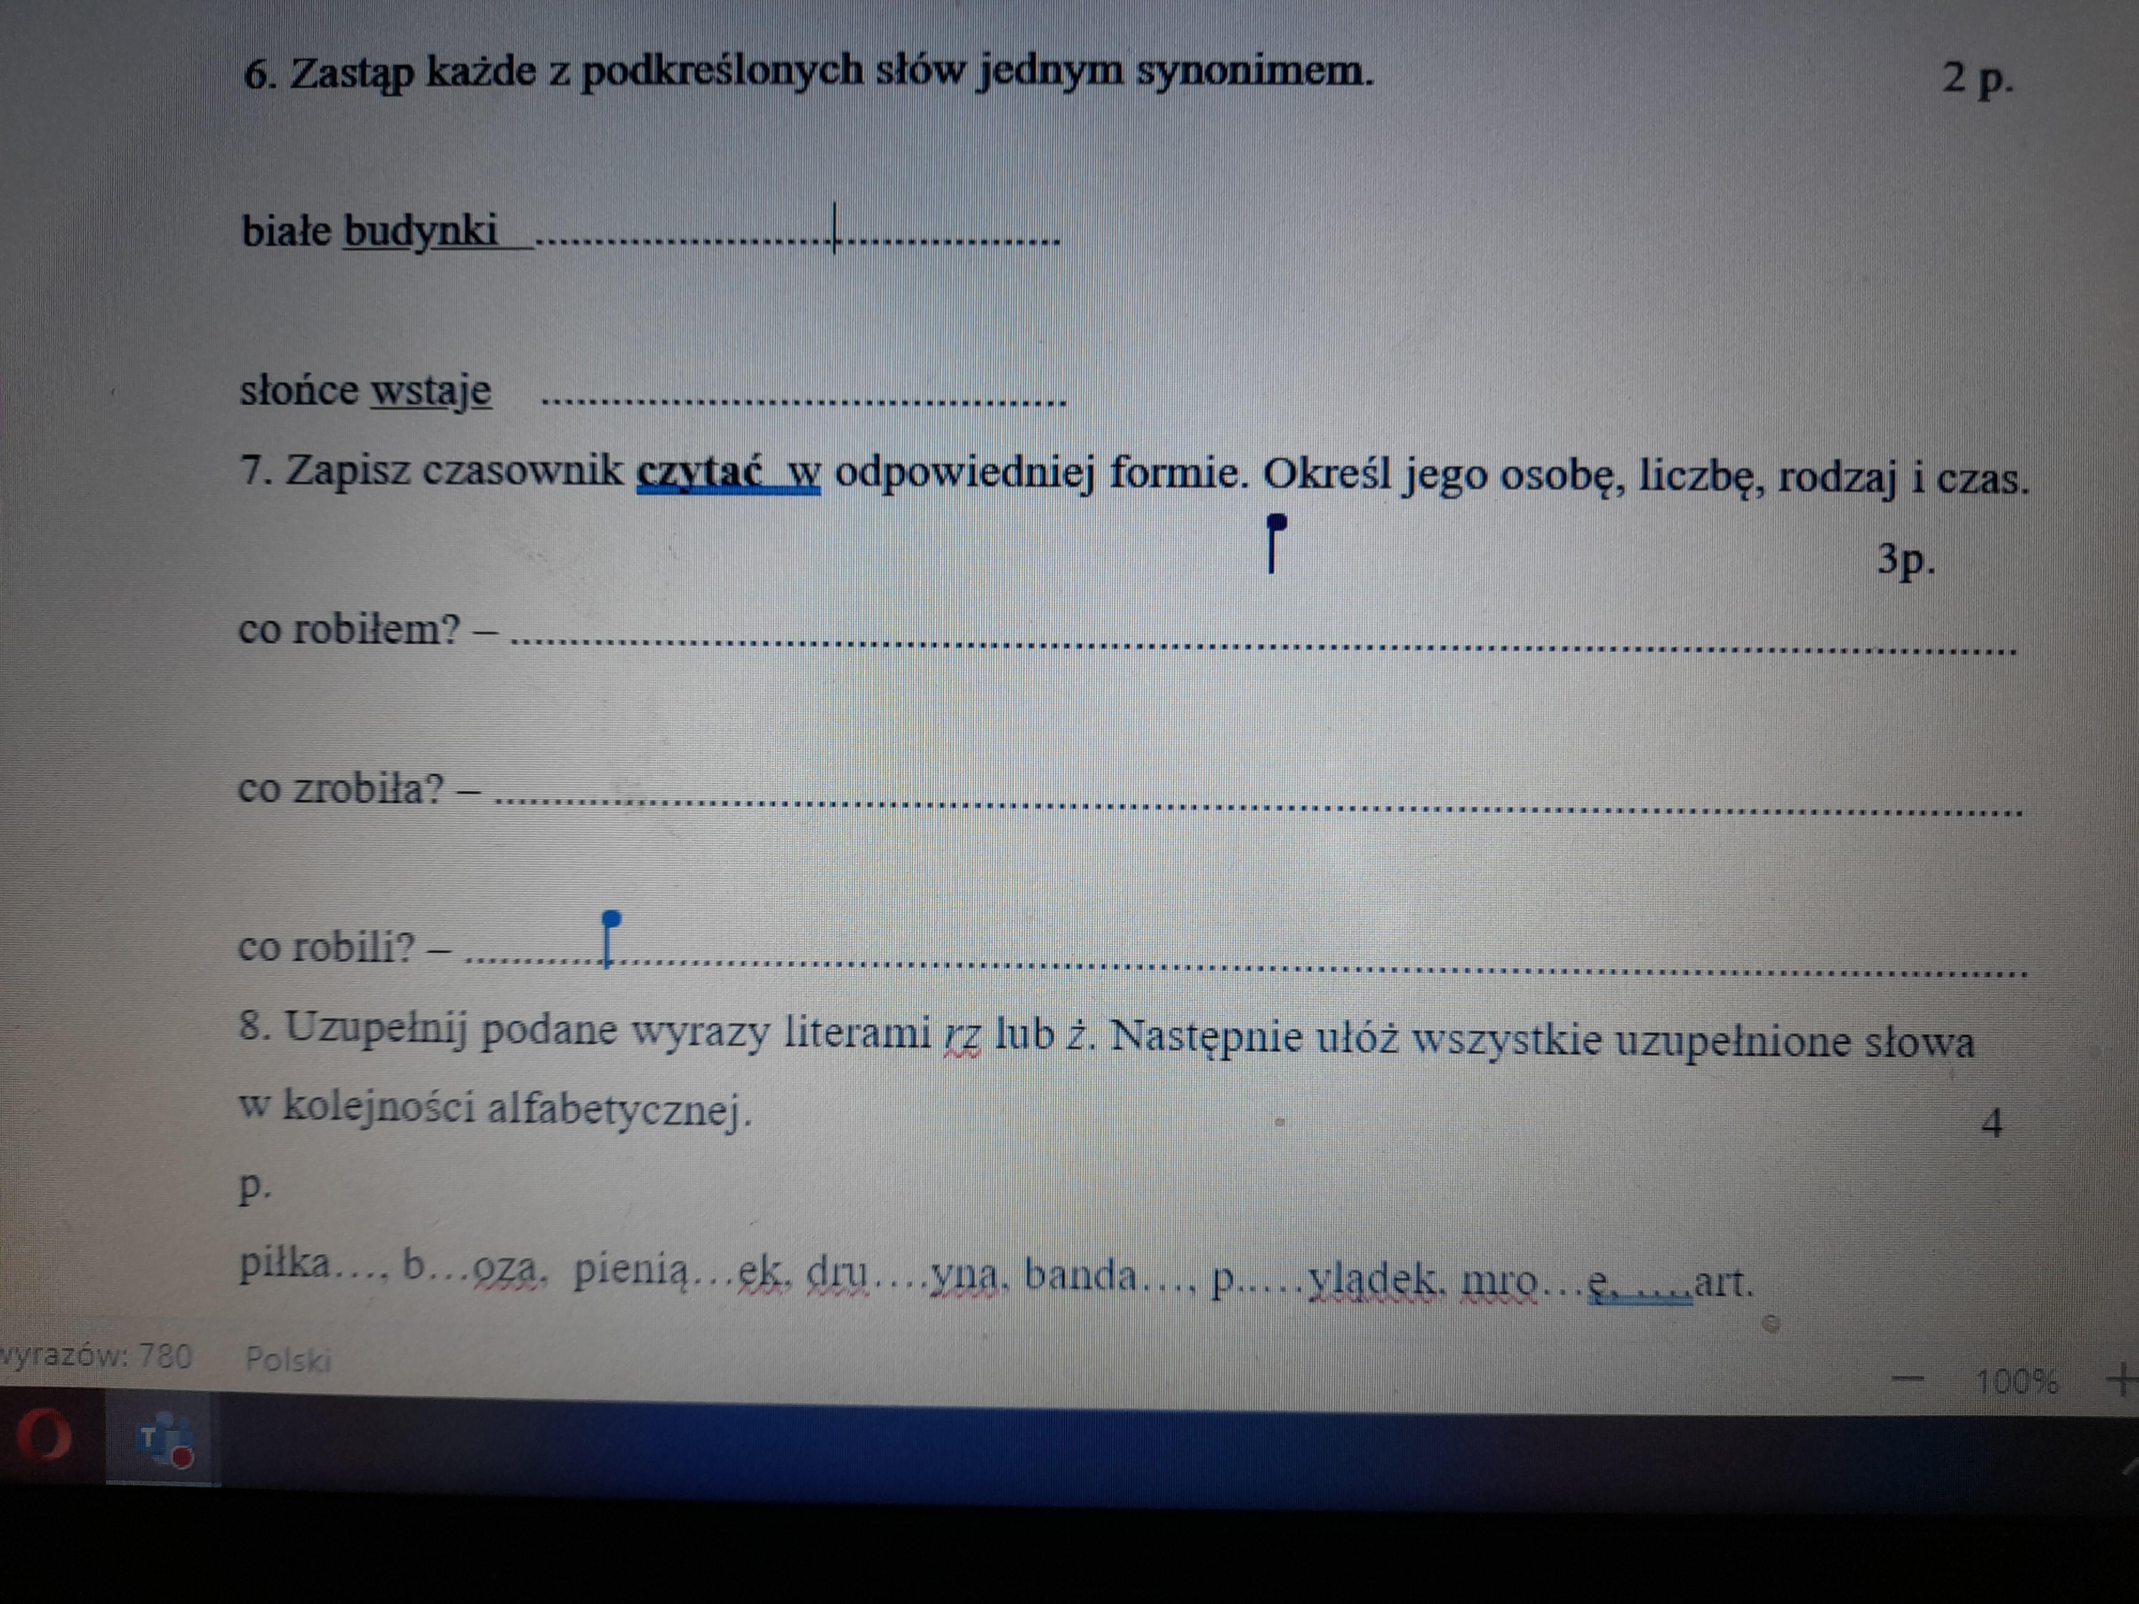Click the '2 p.' points label

(1979, 79)
